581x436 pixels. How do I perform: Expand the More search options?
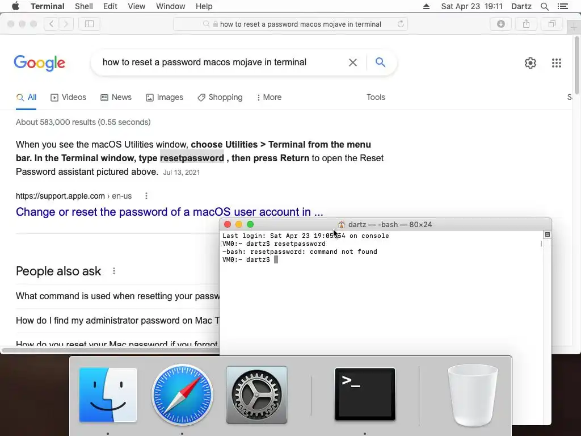coord(269,98)
